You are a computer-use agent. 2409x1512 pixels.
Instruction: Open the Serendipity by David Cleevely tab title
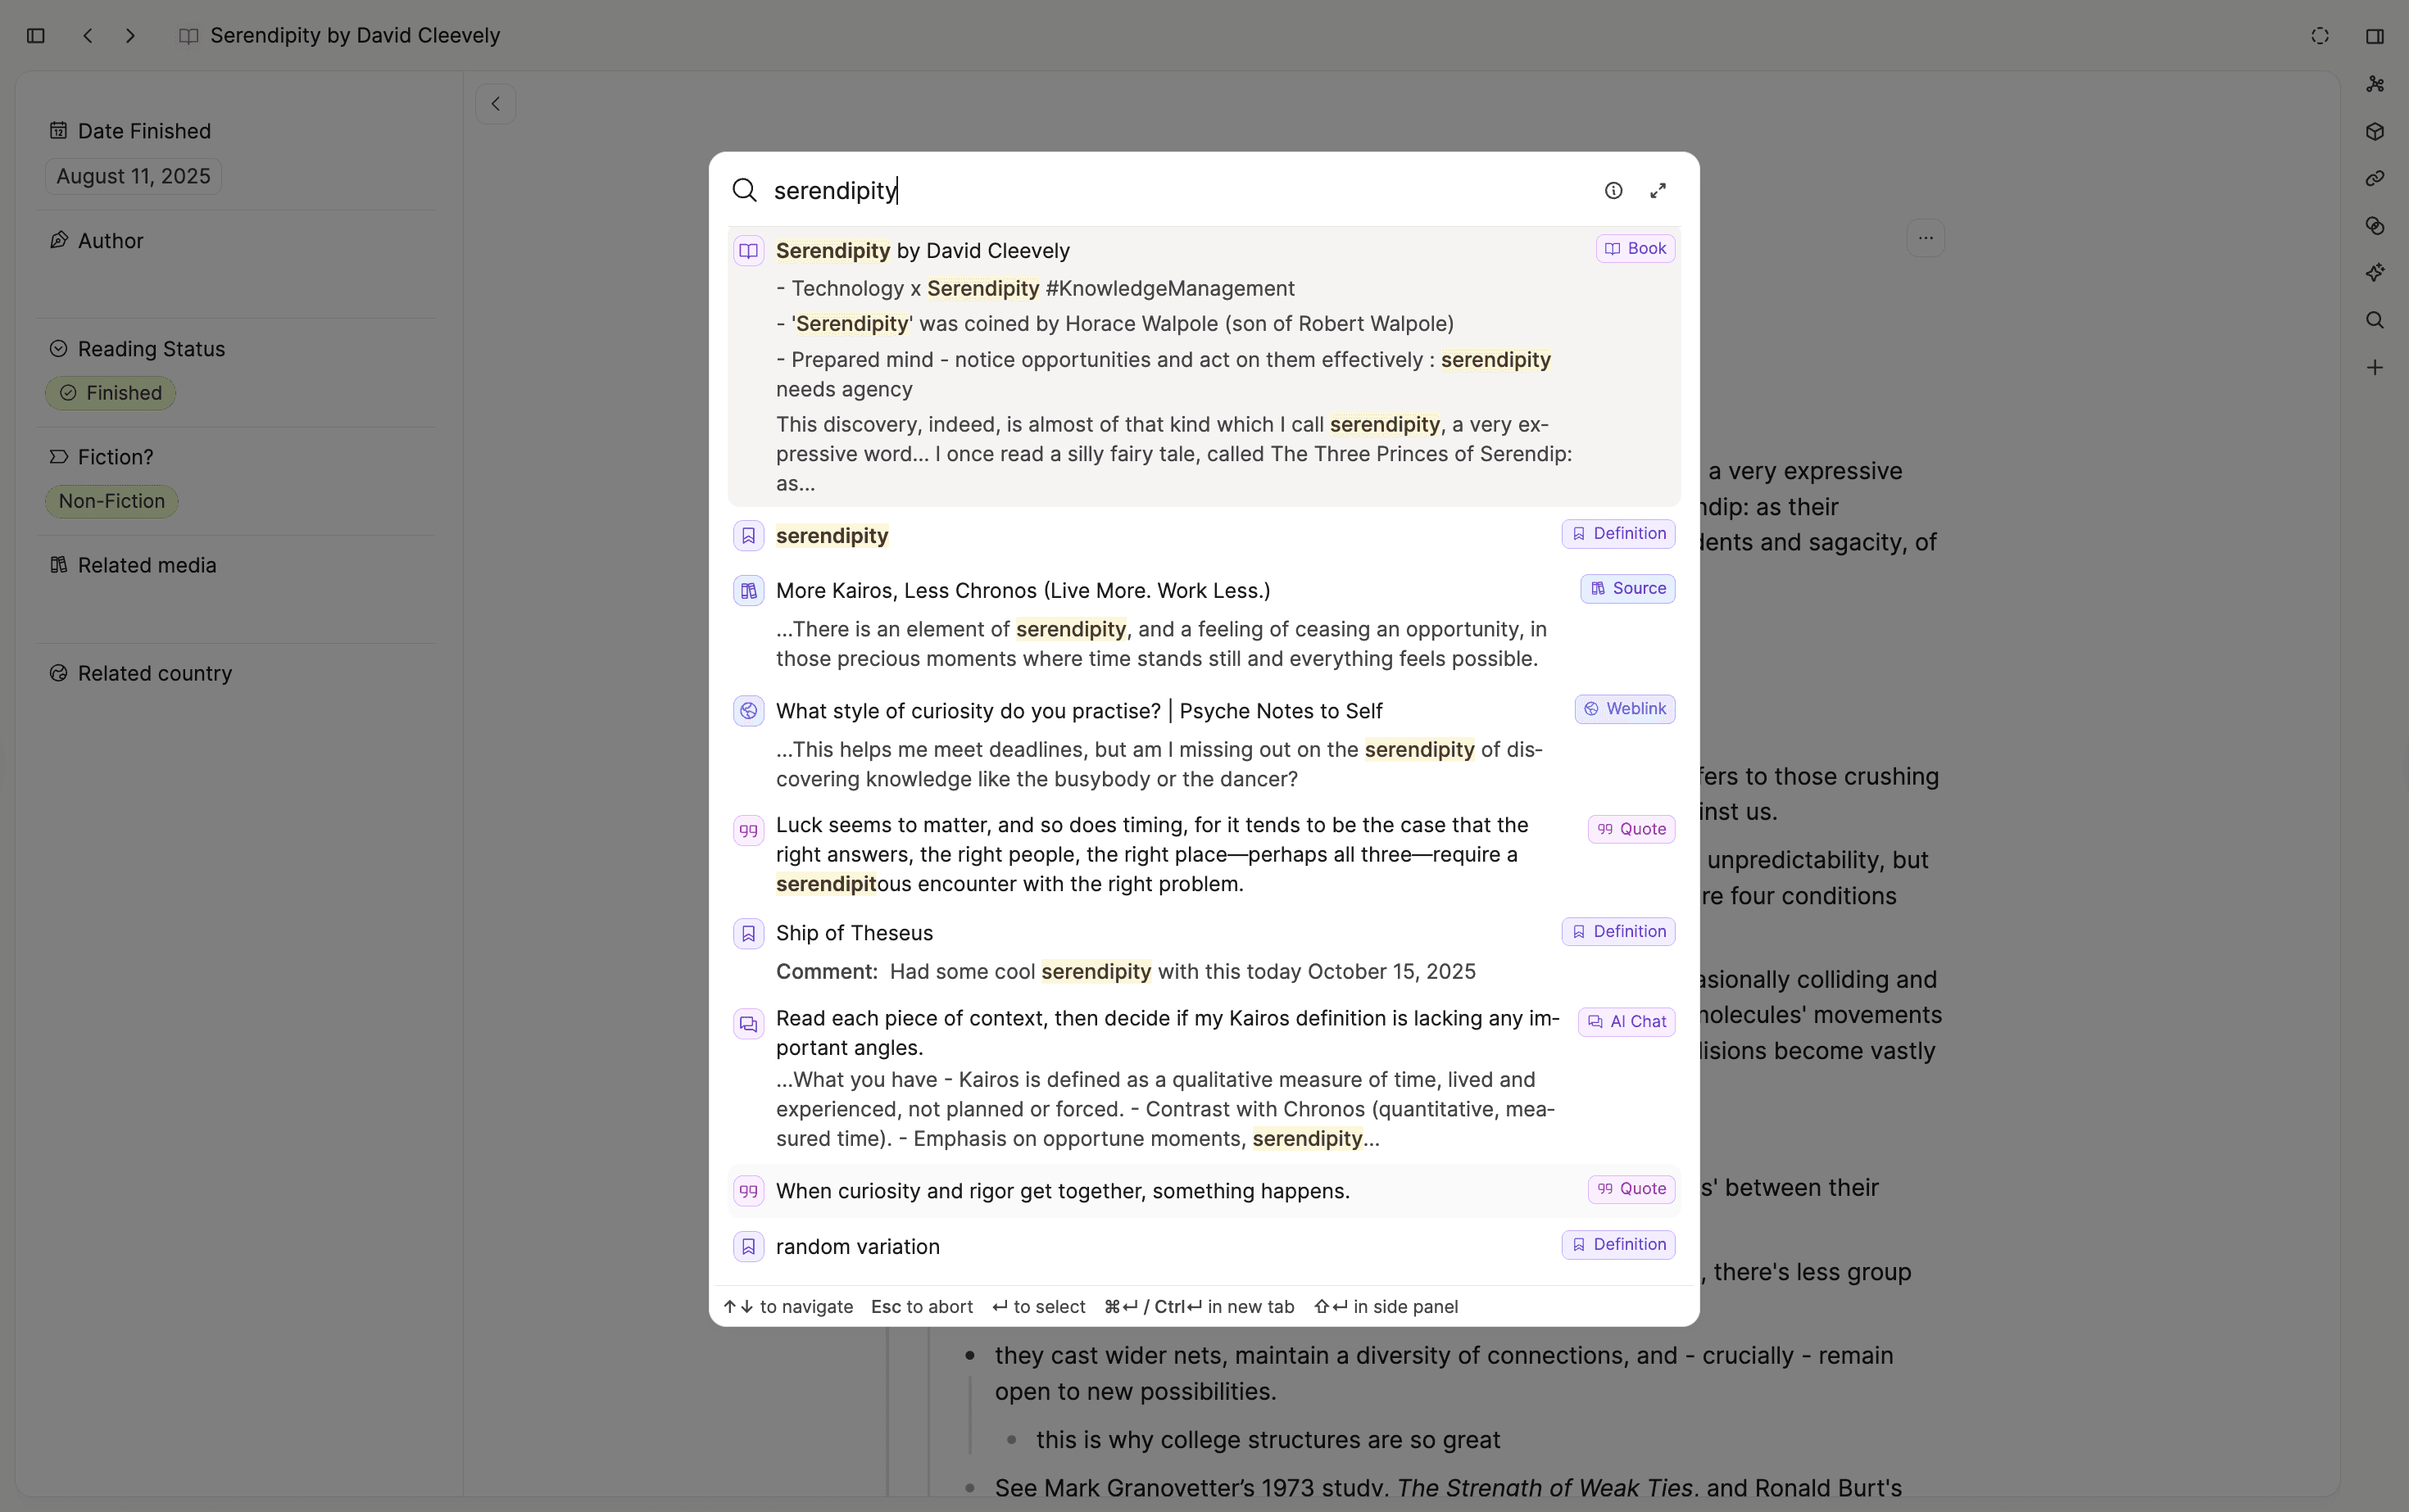pyautogui.click(x=354, y=35)
